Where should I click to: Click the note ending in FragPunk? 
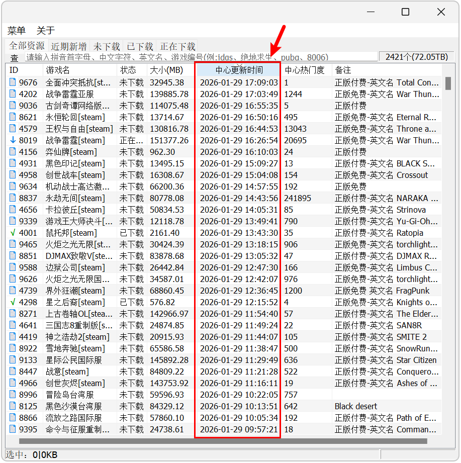pyautogui.click(x=382, y=291)
